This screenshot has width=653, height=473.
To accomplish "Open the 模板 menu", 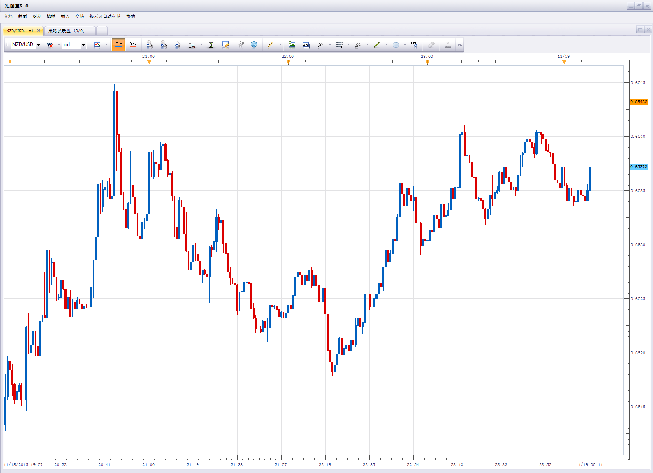I will [x=51, y=17].
